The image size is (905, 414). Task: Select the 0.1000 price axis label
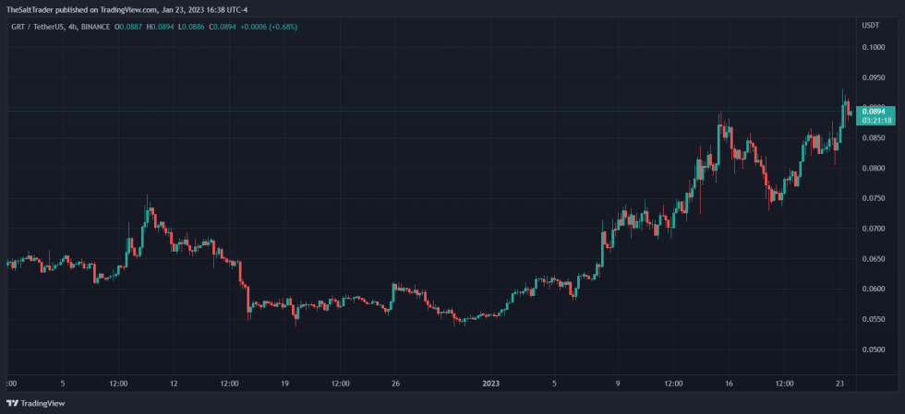873,47
